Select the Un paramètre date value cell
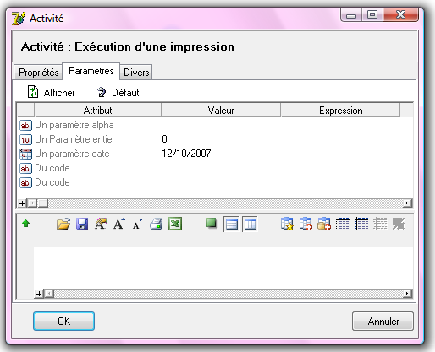 point(221,154)
